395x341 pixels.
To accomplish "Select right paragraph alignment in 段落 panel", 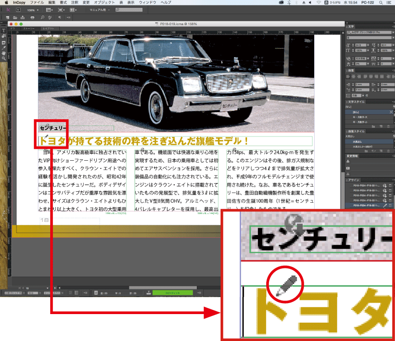I will pos(359,76).
